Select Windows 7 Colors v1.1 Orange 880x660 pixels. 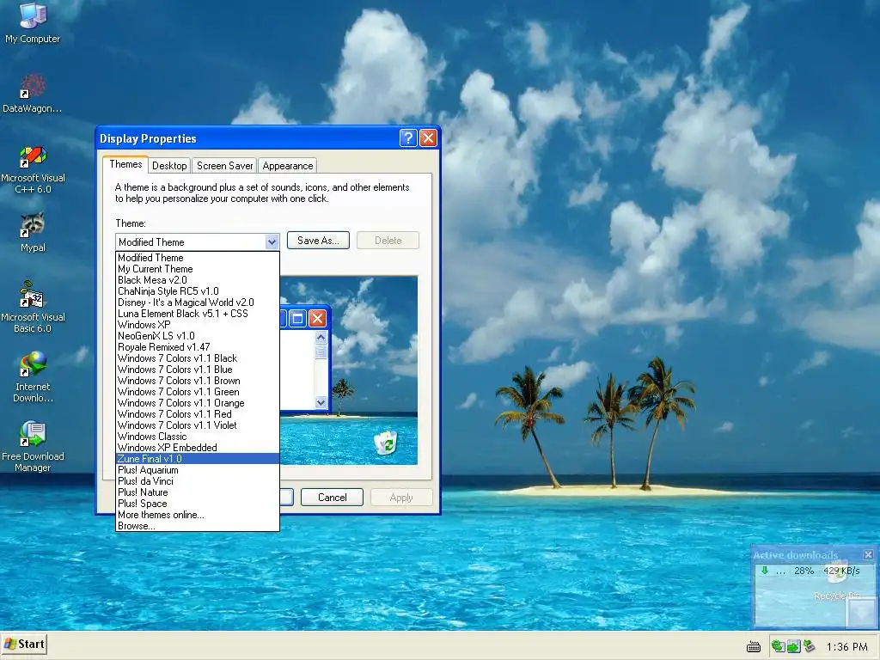(x=198, y=403)
